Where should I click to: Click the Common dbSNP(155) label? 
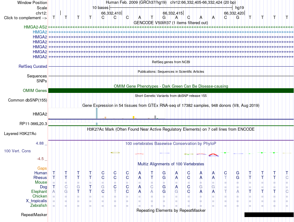(28, 100)
